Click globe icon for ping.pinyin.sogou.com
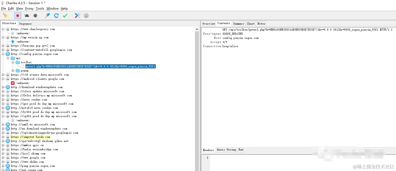Image resolution: width=396 pixels, height=171 pixels. [x=8, y=166]
